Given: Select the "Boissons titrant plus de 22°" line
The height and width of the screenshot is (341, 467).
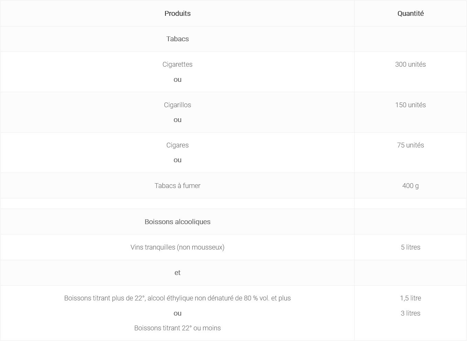Looking at the screenshot, I should 177,298.
